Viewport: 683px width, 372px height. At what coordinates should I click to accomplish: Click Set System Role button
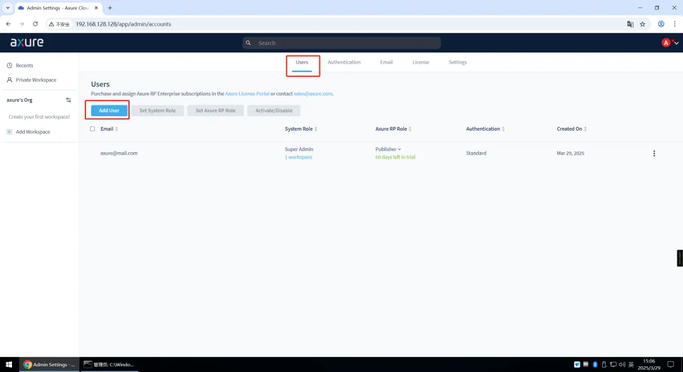[157, 111]
